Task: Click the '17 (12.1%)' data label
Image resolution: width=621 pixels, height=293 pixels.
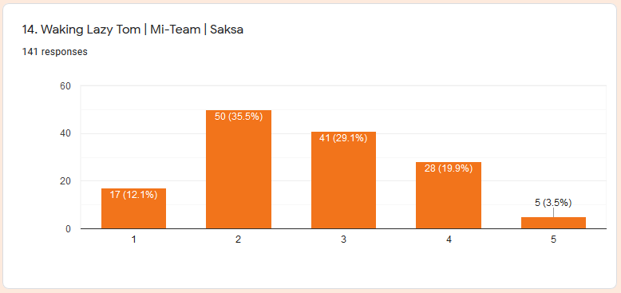Action: point(133,195)
